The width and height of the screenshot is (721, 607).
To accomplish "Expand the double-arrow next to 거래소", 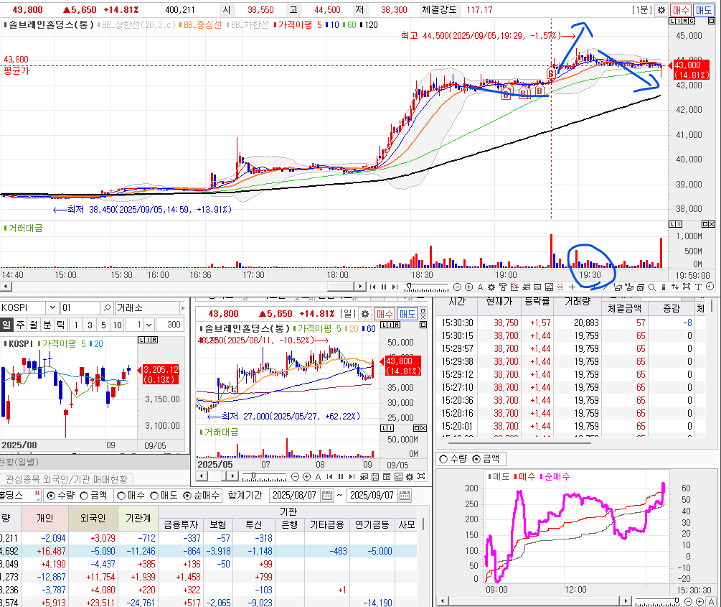I will click(182, 308).
